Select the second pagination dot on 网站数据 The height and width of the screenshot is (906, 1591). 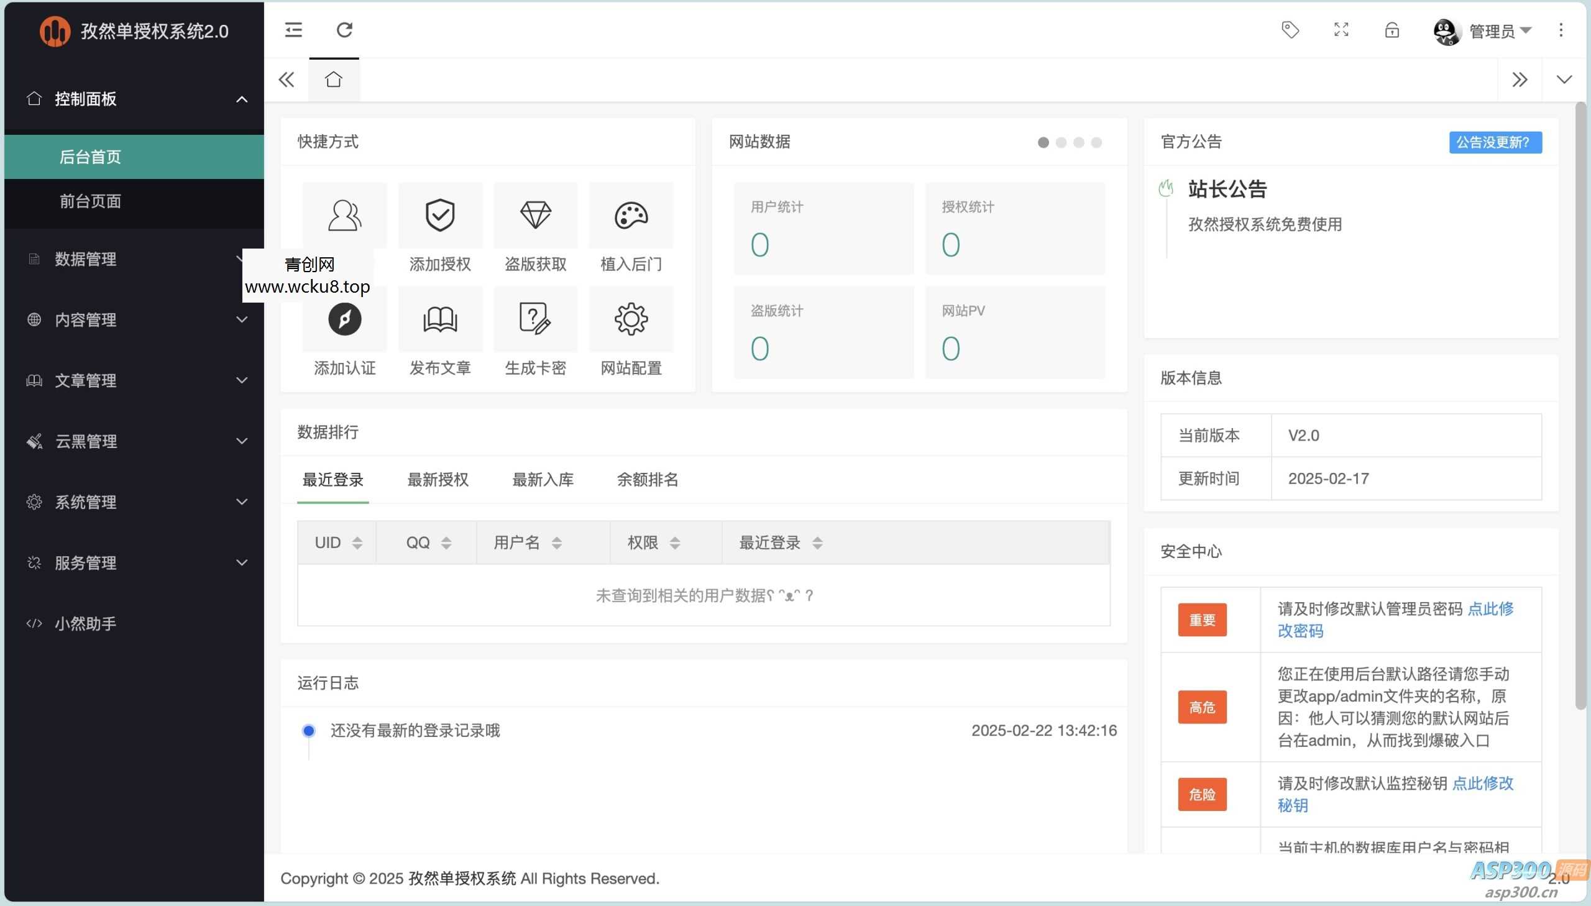(1060, 142)
